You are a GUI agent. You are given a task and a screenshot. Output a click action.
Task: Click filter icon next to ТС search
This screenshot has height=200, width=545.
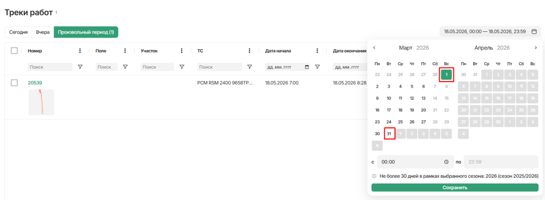249,67
